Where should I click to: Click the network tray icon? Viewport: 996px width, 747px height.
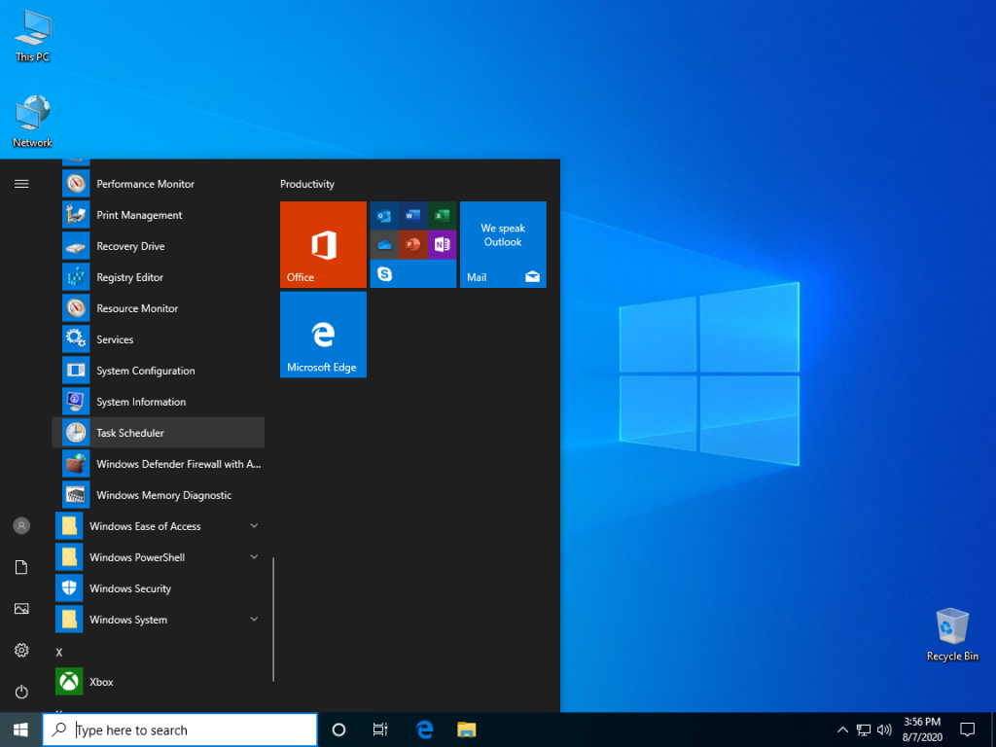(864, 729)
